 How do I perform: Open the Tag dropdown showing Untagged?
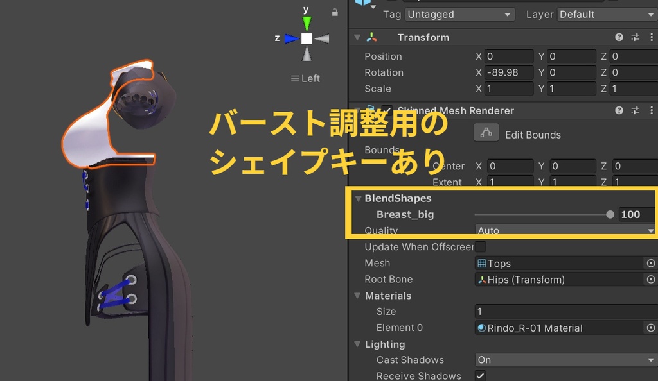459,14
